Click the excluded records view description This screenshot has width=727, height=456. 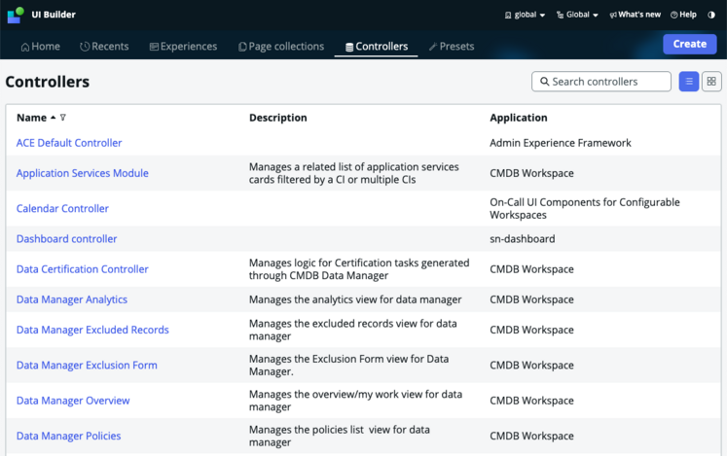tap(353, 330)
